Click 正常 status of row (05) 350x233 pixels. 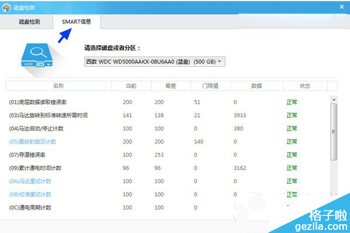pyautogui.click(x=292, y=142)
